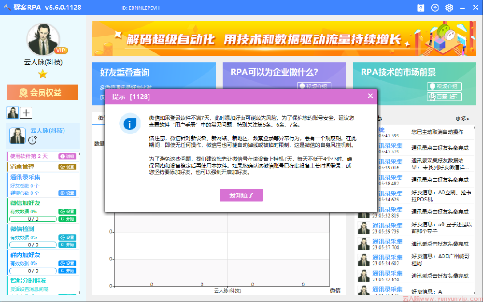Click 百度一下 on the market prospects card
483x302 pixels.
point(444,96)
